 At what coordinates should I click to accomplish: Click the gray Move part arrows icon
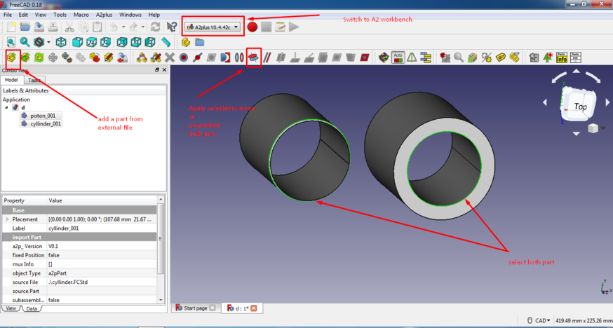[x=53, y=57]
